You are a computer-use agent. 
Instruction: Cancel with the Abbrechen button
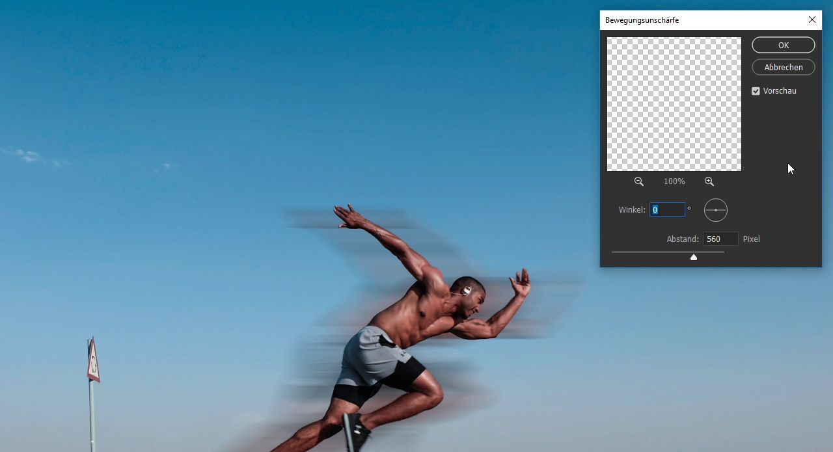(784, 67)
